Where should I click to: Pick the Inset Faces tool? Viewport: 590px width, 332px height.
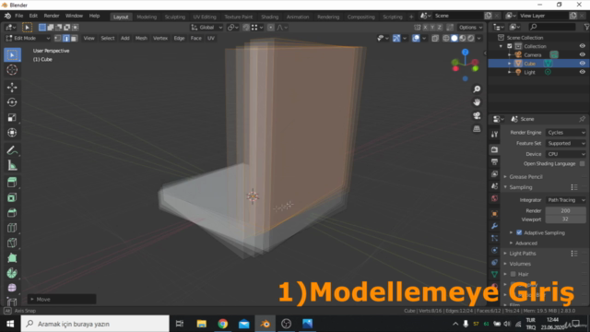(x=12, y=197)
